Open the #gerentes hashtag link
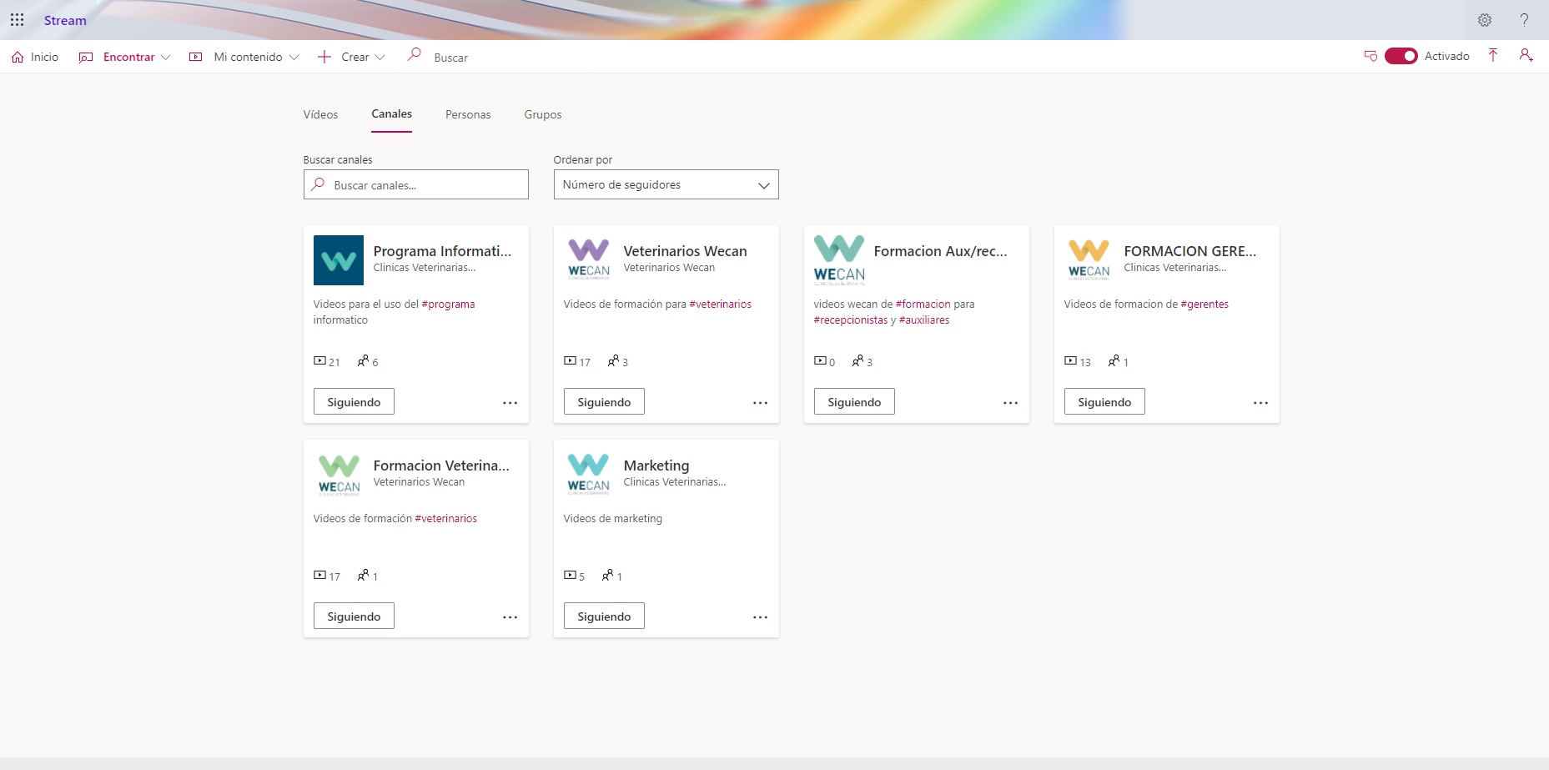This screenshot has height=770, width=1549. click(1204, 304)
